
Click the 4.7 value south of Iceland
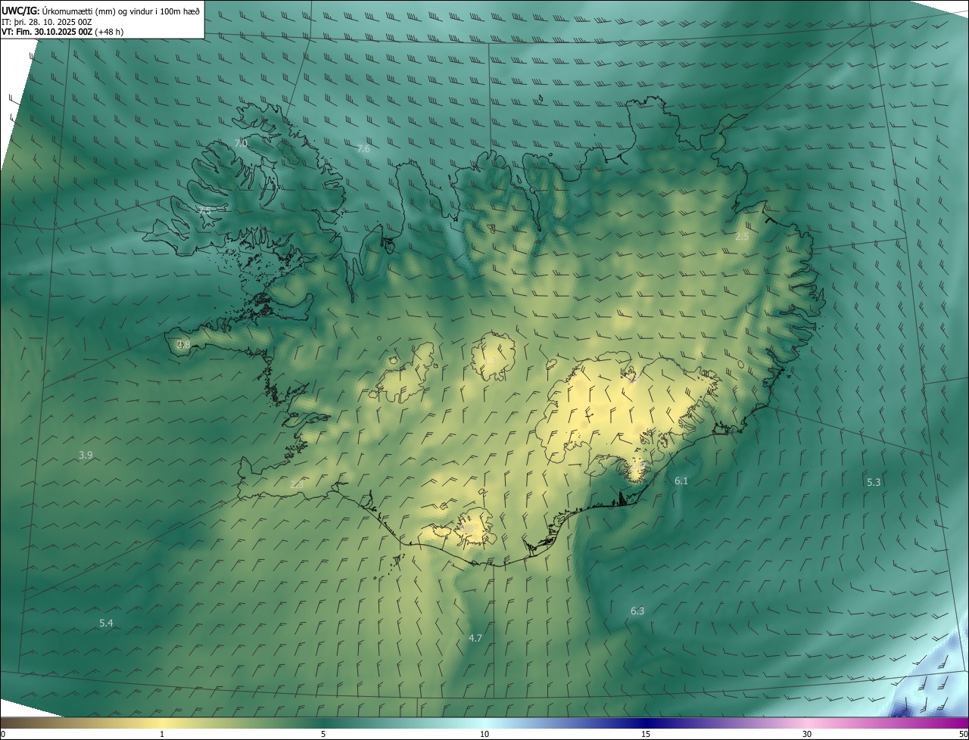475,638
